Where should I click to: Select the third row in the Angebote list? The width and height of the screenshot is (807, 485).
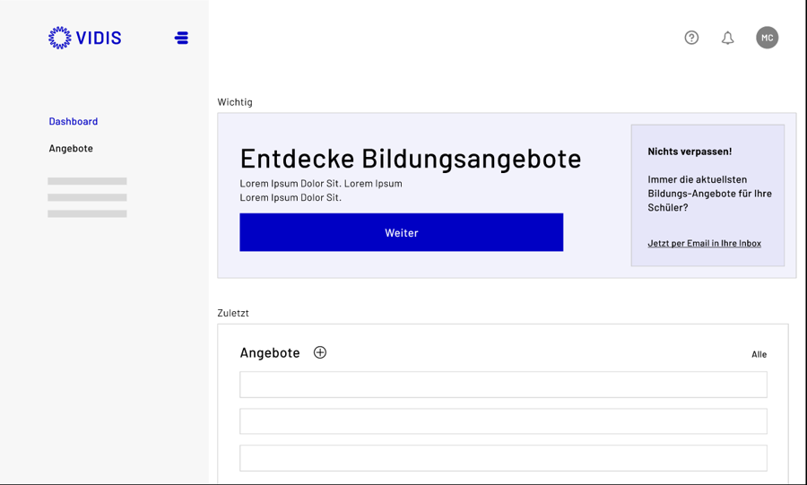point(503,458)
